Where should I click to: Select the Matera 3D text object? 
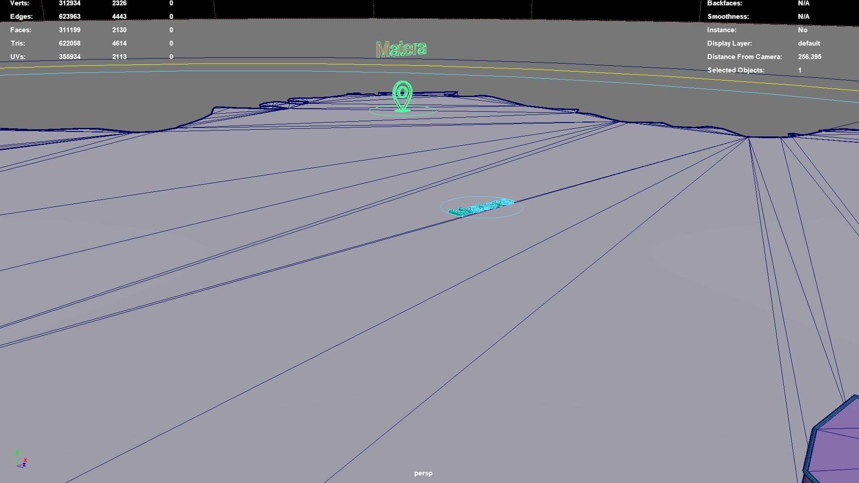point(401,49)
